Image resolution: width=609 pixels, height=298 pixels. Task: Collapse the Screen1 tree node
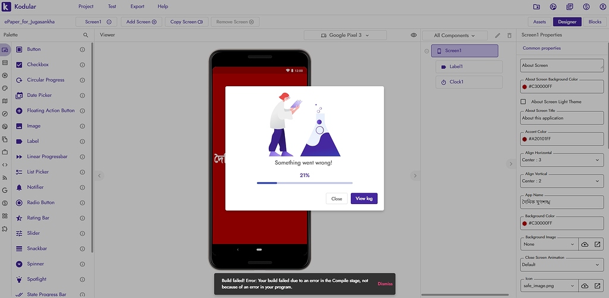[426, 51]
